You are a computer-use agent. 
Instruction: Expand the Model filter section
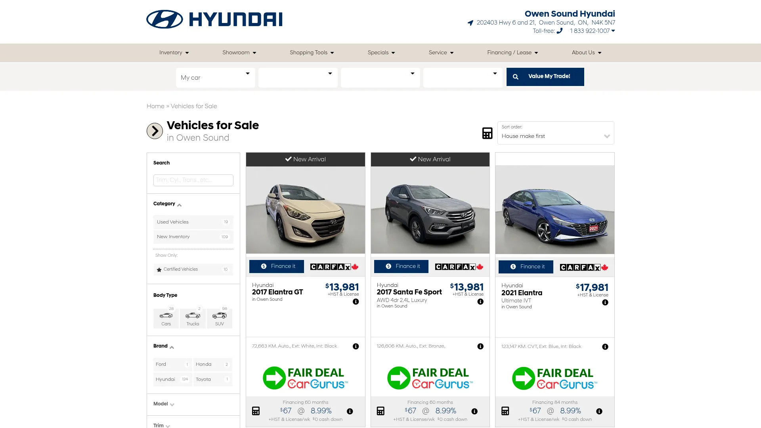[164, 404]
